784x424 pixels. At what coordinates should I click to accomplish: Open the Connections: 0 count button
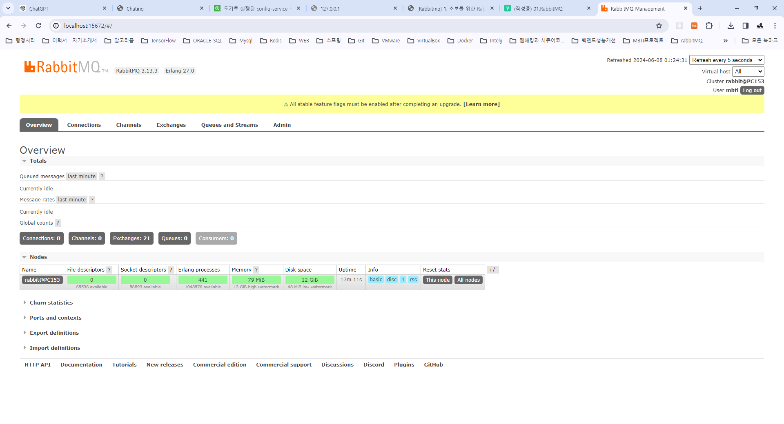click(x=42, y=238)
